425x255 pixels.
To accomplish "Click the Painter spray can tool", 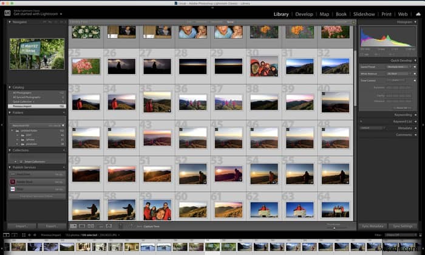I will [x=121, y=226].
